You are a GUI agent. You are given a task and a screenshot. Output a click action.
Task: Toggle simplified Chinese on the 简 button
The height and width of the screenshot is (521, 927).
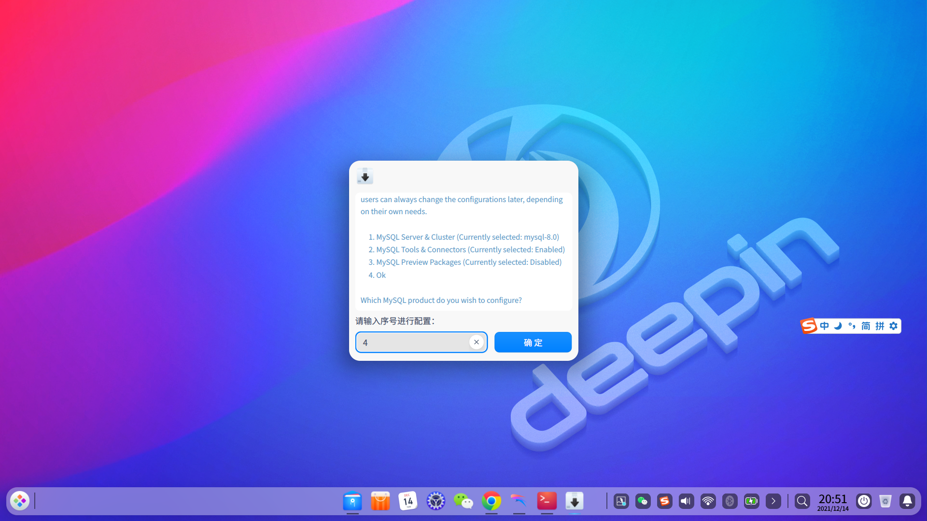[x=865, y=326]
